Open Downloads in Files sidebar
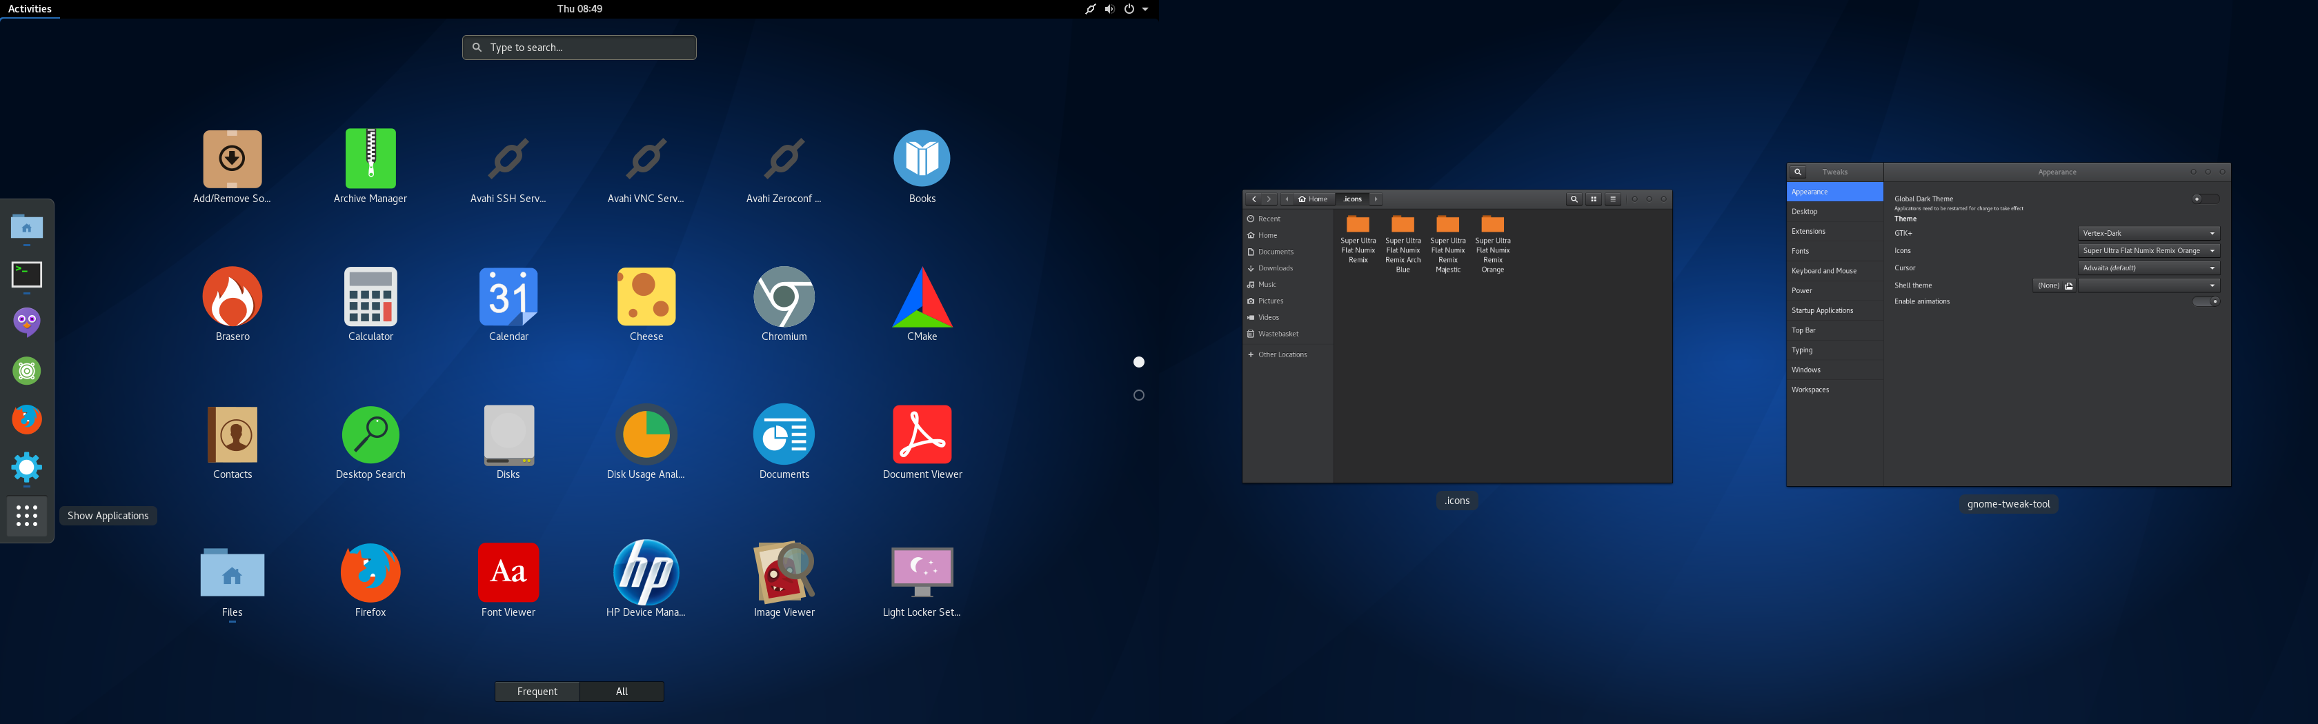The height and width of the screenshot is (724, 2318). coord(1288,268)
